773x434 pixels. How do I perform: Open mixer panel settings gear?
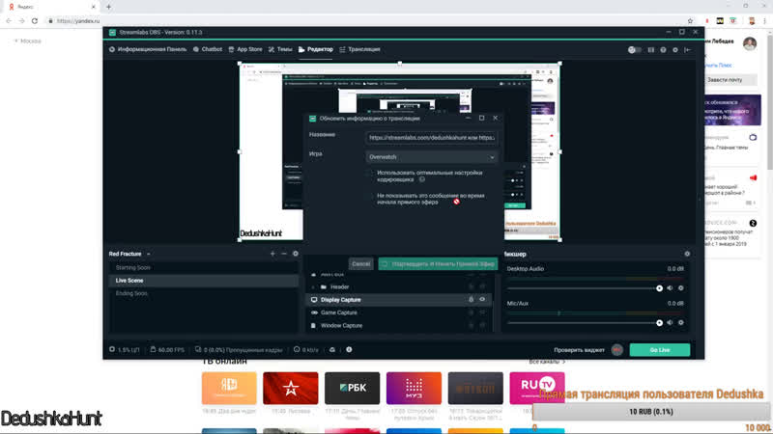point(687,254)
